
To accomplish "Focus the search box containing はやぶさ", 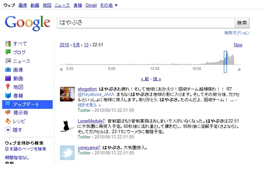I will tap(146, 23).
